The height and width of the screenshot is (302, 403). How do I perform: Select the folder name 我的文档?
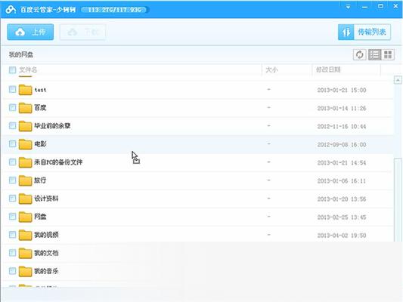tap(46, 253)
